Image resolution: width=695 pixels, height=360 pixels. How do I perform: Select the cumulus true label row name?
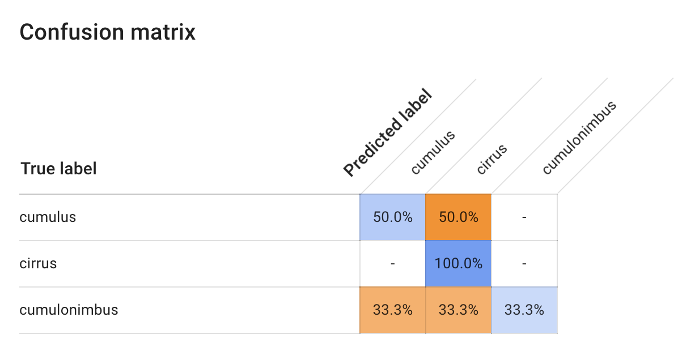[x=48, y=217]
